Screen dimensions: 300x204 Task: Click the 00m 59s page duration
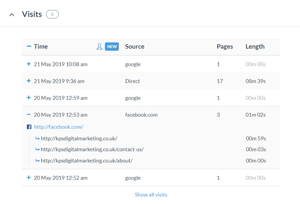point(256,138)
